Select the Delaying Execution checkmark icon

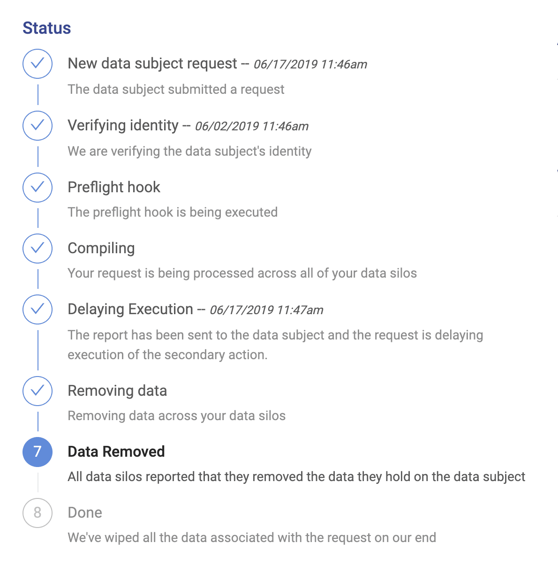[38, 309]
